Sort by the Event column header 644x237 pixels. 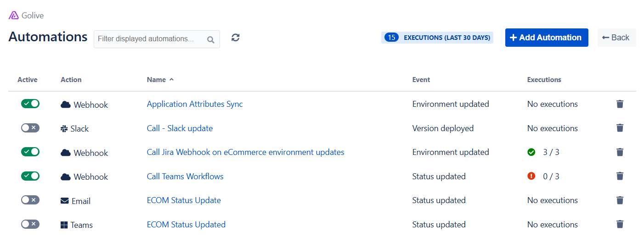pos(421,80)
